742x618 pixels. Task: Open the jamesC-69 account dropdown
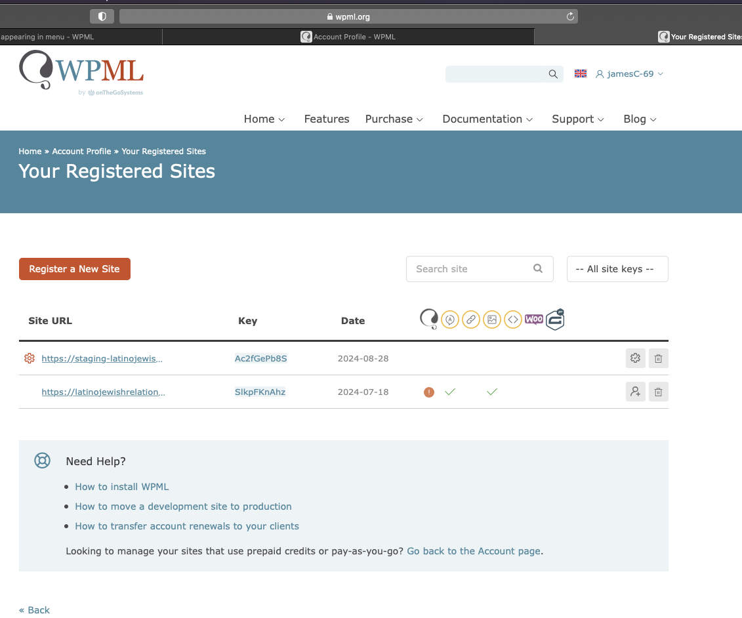point(629,74)
